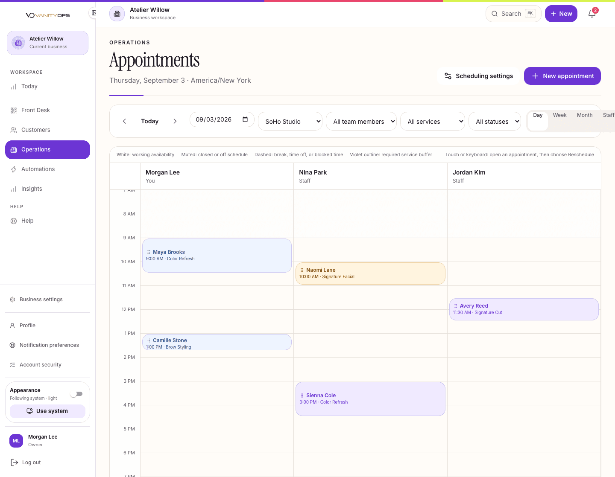
Task: Click the Log out arrow icon
Action: (15, 462)
